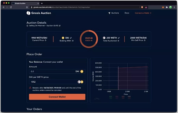
Task: Click the info icon next to Current Price
Action: pyautogui.click(x=45, y=40)
